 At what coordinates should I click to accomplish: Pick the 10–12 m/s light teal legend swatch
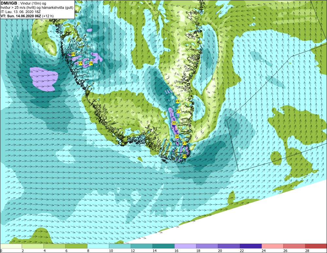pos(120,246)
